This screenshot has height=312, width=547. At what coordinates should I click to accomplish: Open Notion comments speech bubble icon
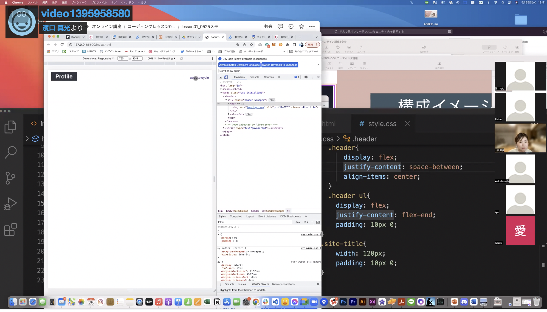coord(280,26)
